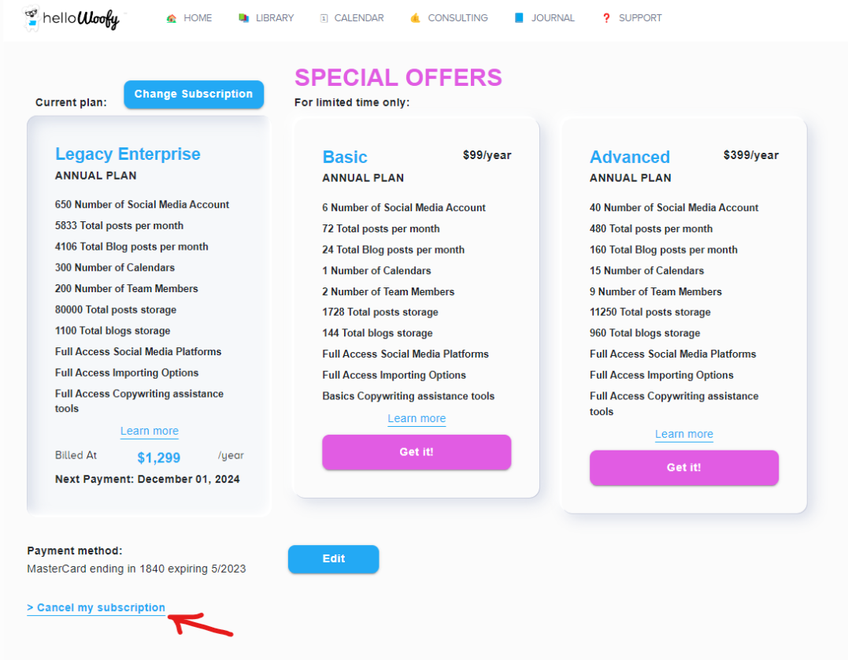Image resolution: width=848 pixels, height=660 pixels.
Task: Open the LIBRARY menu item
Action: (275, 18)
